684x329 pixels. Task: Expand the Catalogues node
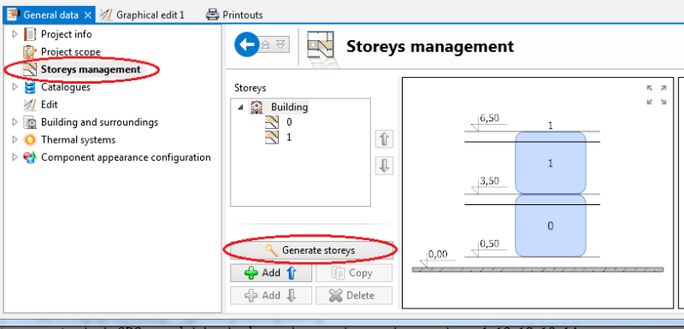coord(15,87)
